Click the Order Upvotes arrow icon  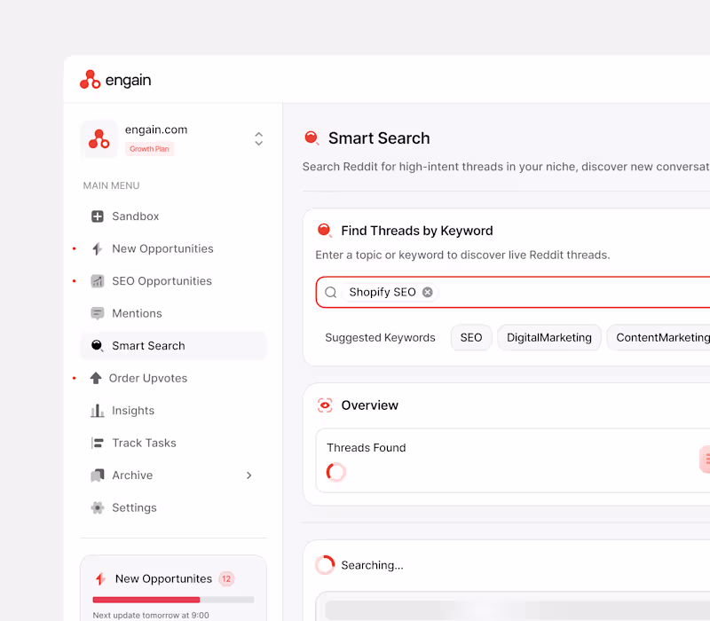tap(96, 378)
